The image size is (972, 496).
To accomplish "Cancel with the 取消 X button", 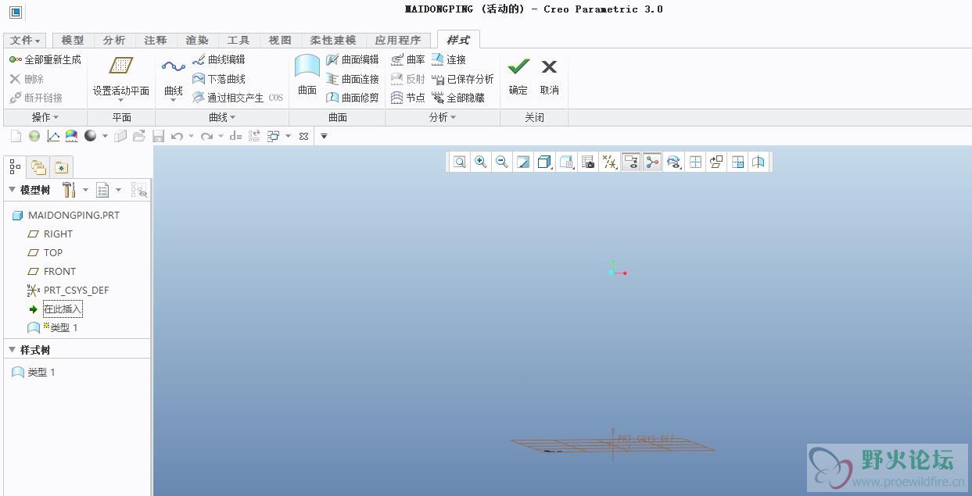I will pyautogui.click(x=550, y=76).
